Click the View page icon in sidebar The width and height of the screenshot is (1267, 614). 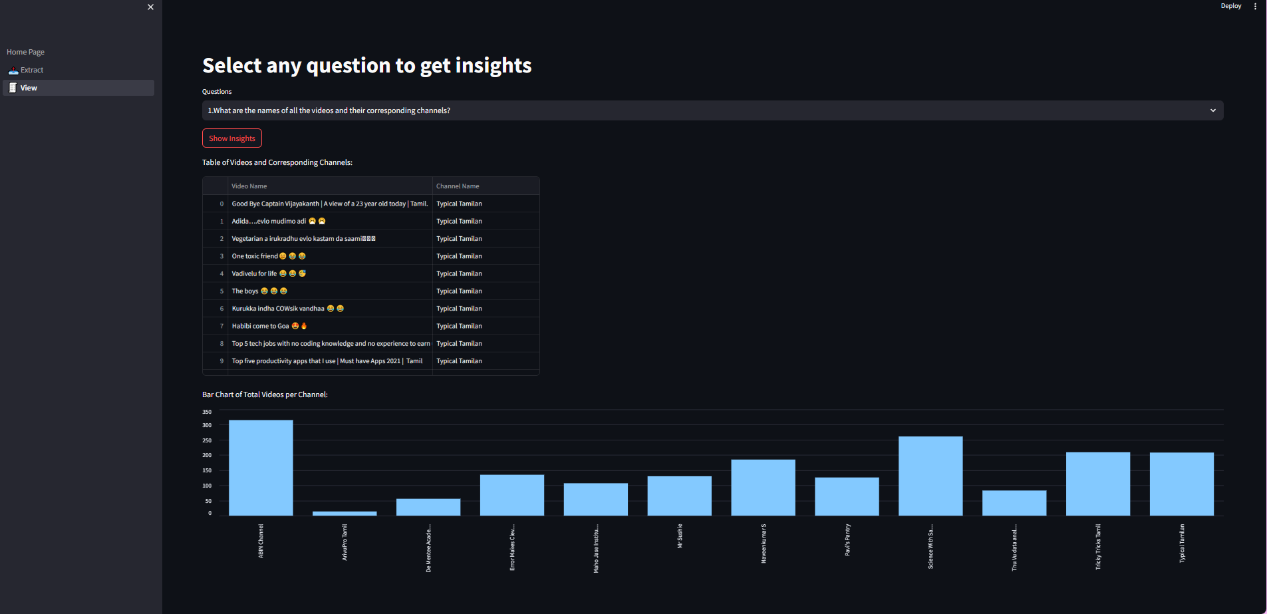coord(13,88)
